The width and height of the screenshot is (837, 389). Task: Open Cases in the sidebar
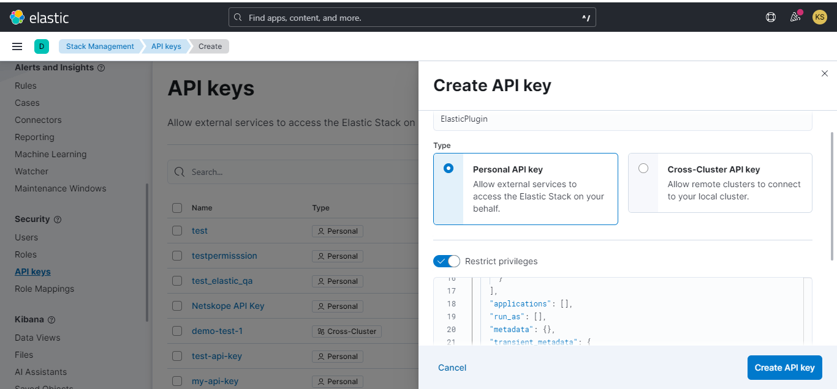click(x=27, y=103)
